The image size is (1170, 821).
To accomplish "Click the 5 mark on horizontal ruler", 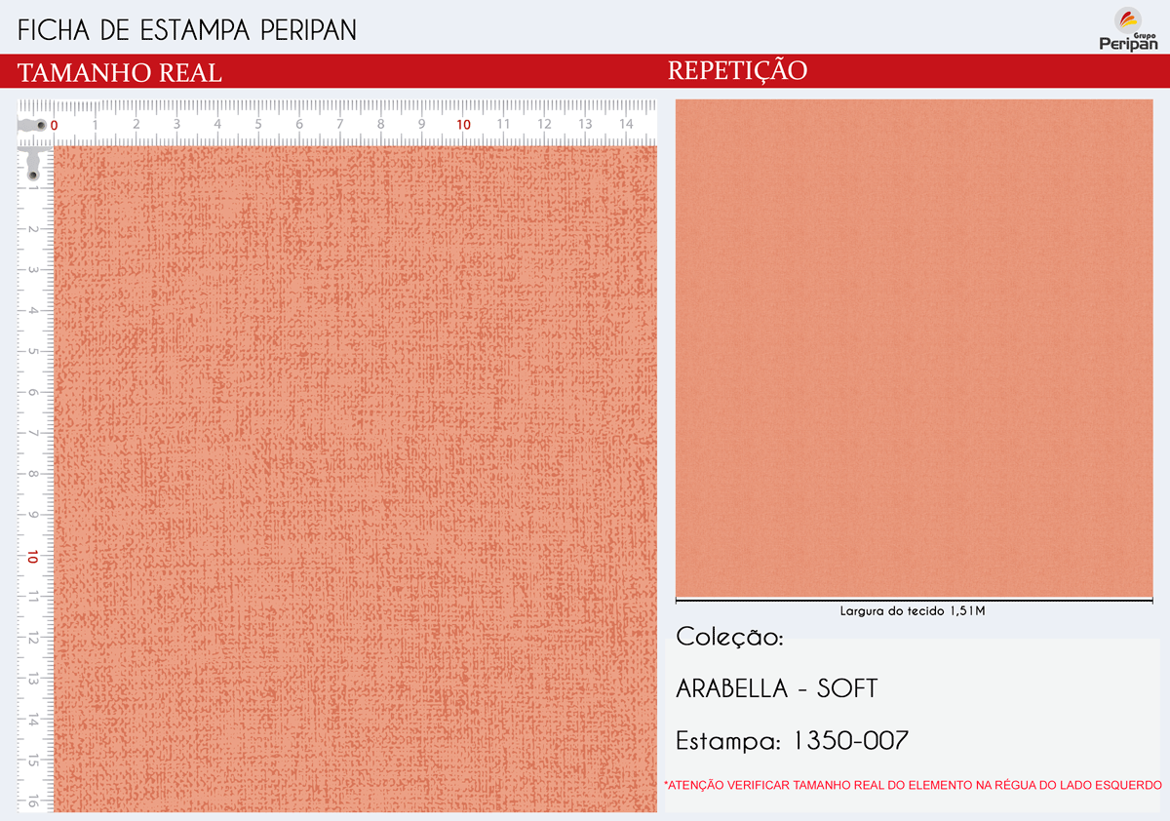I will (x=258, y=124).
